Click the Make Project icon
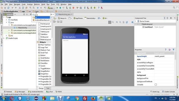179x101 pixels. [x=45, y=8]
